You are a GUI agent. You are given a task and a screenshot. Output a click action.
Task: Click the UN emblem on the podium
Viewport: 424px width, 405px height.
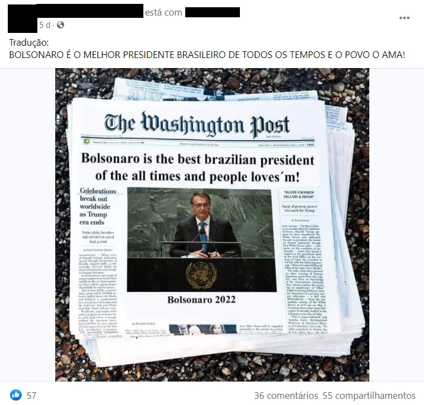(201, 276)
